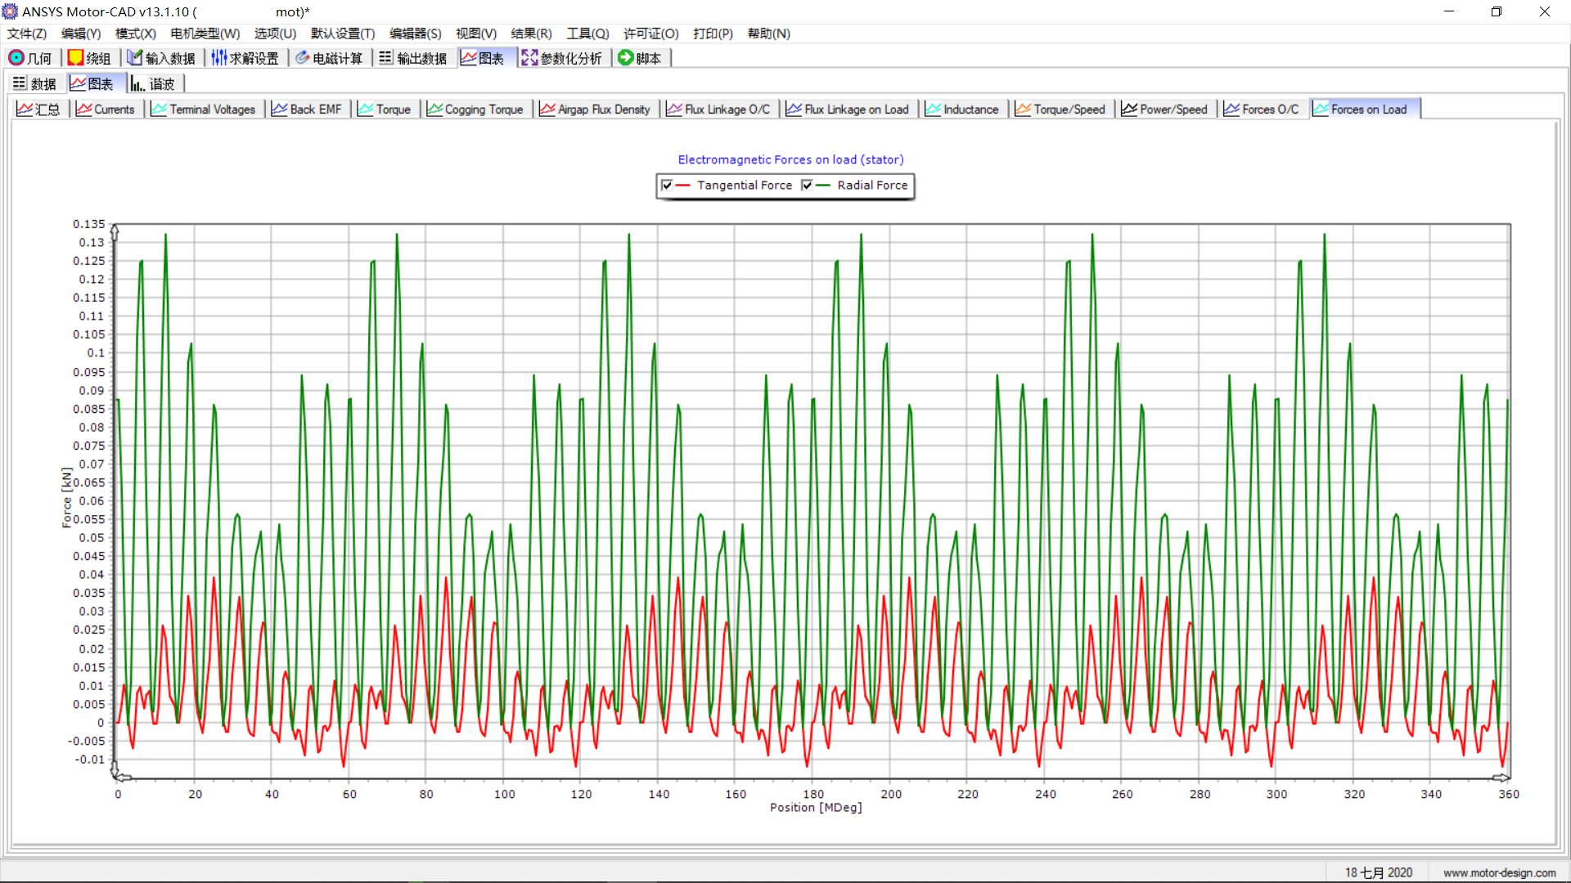Select the 图表 graphs main tab
Image resolution: width=1571 pixels, height=883 pixels.
(485, 58)
